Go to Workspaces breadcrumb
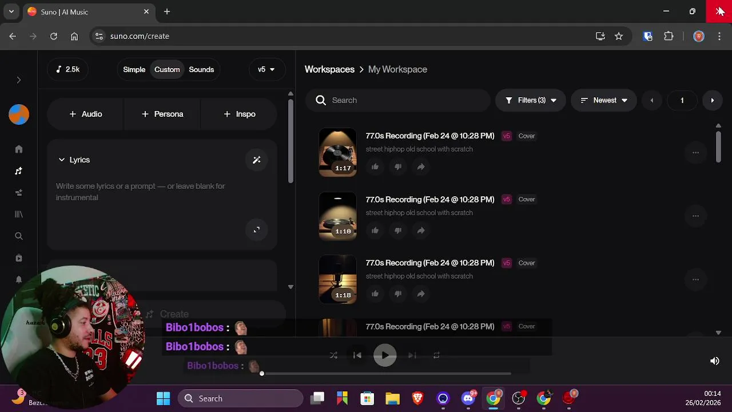This screenshot has height=412, width=732. [329, 69]
